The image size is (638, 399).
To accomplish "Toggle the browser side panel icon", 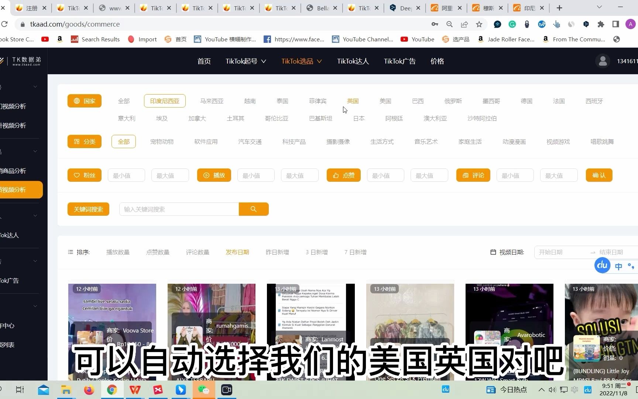I will click(x=615, y=24).
